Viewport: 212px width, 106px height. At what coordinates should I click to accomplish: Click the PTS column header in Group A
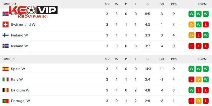click(174, 4)
